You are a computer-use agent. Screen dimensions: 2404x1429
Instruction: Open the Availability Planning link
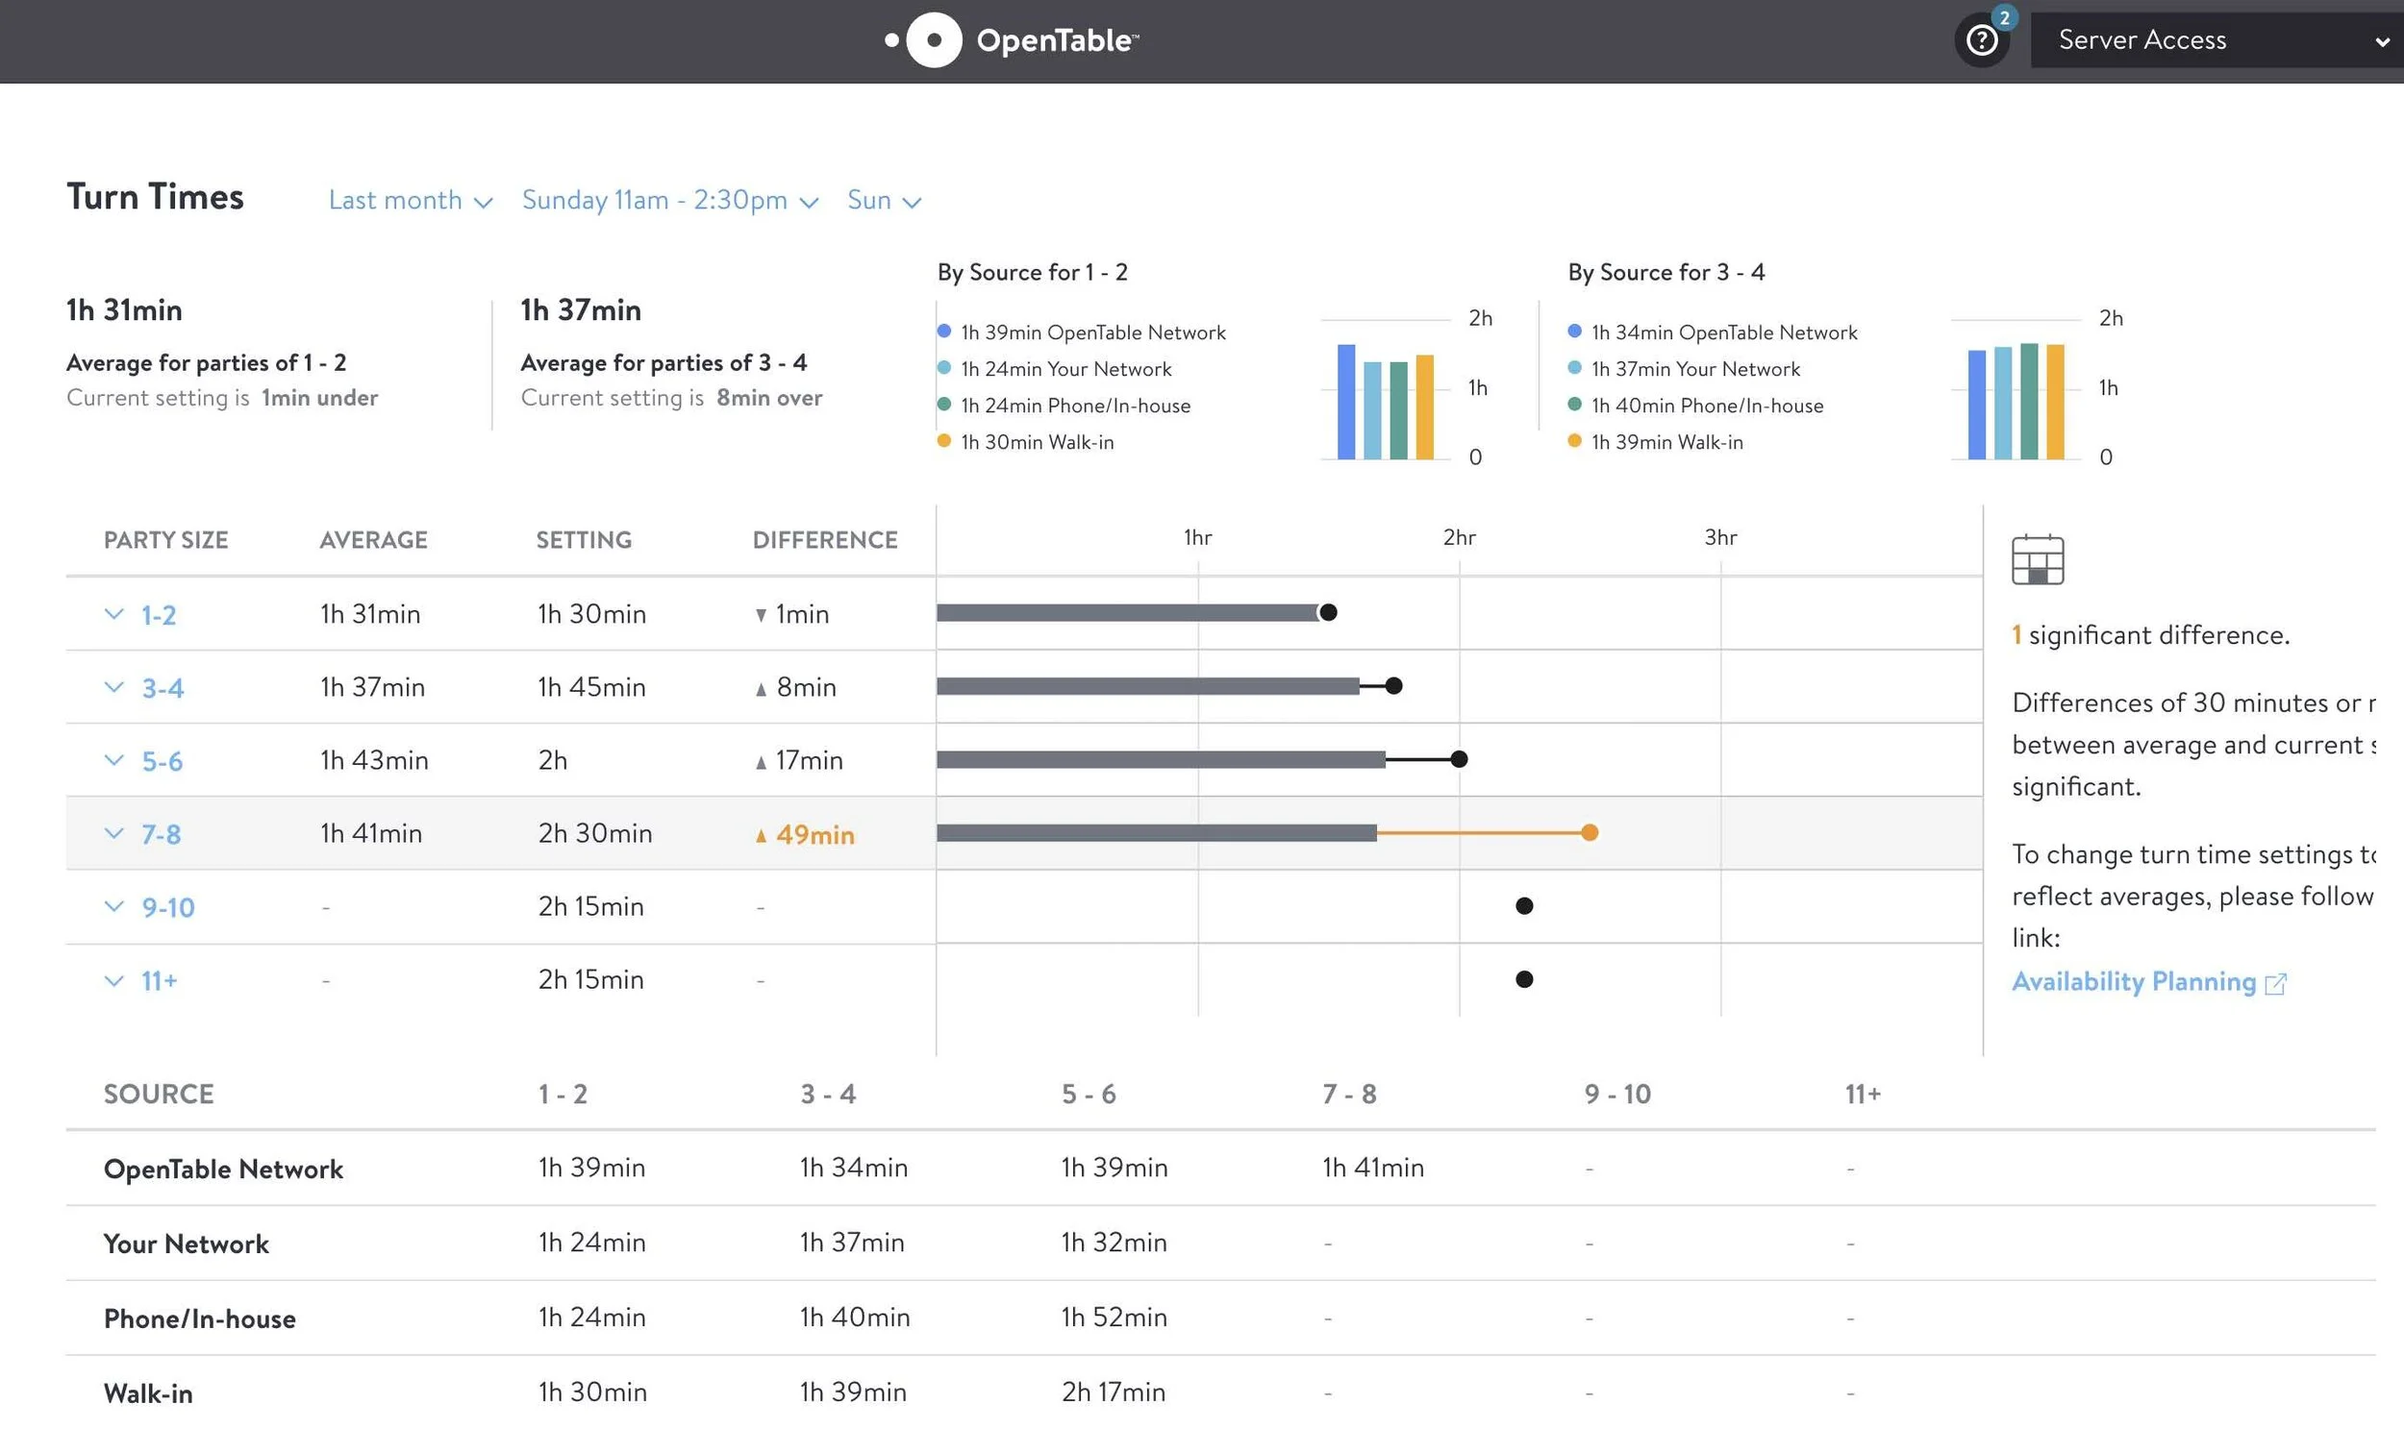[x=2132, y=981]
